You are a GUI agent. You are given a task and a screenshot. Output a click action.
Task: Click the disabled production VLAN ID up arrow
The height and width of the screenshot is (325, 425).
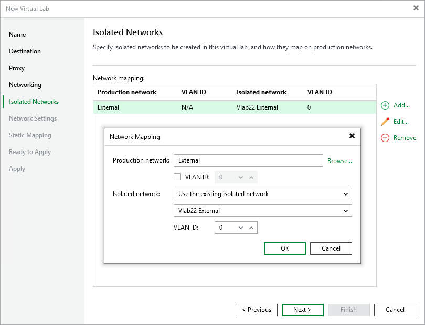251,177
